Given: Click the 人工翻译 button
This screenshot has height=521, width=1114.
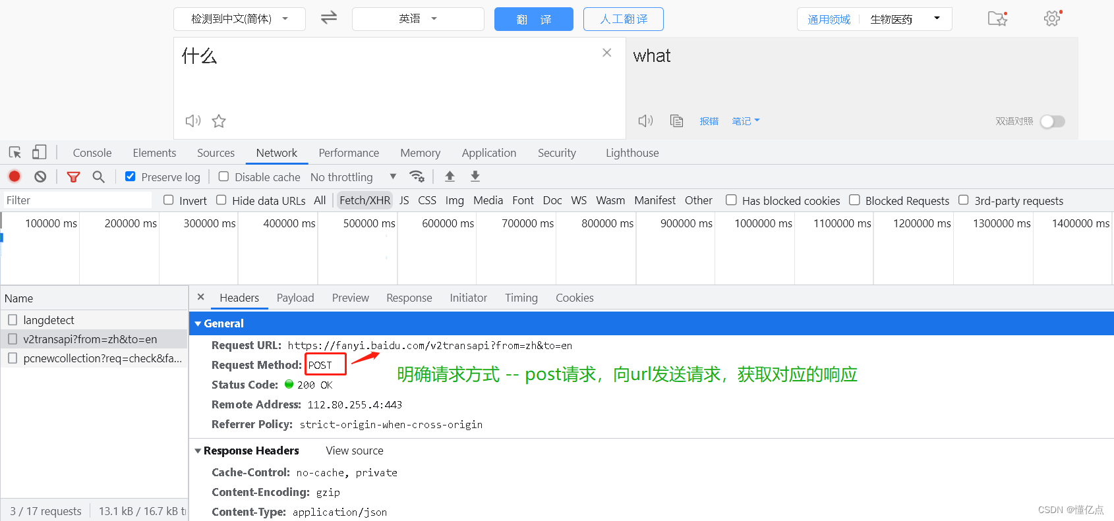Looking at the screenshot, I should [x=624, y=19].
